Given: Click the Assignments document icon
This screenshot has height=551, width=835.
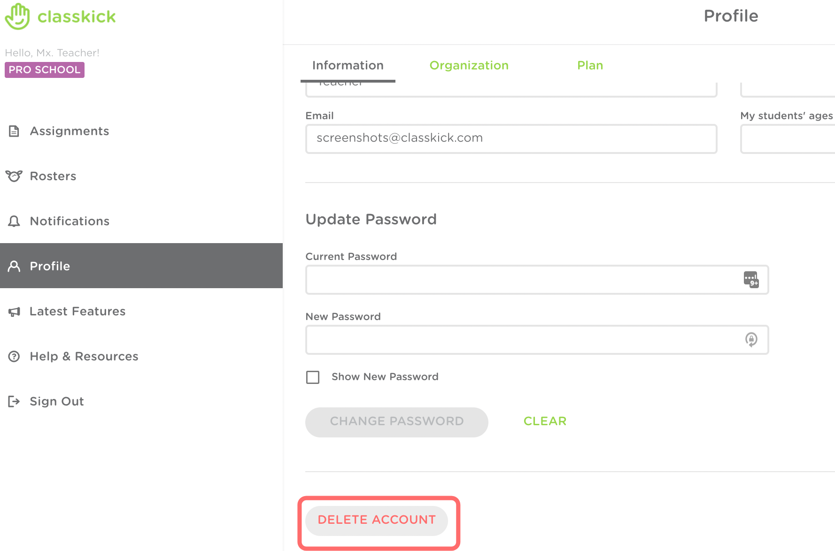Looking at the screenshot, I should click(14, 131).
